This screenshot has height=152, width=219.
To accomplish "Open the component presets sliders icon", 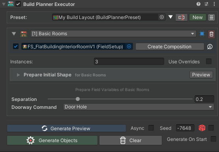I will coord(206,4).
